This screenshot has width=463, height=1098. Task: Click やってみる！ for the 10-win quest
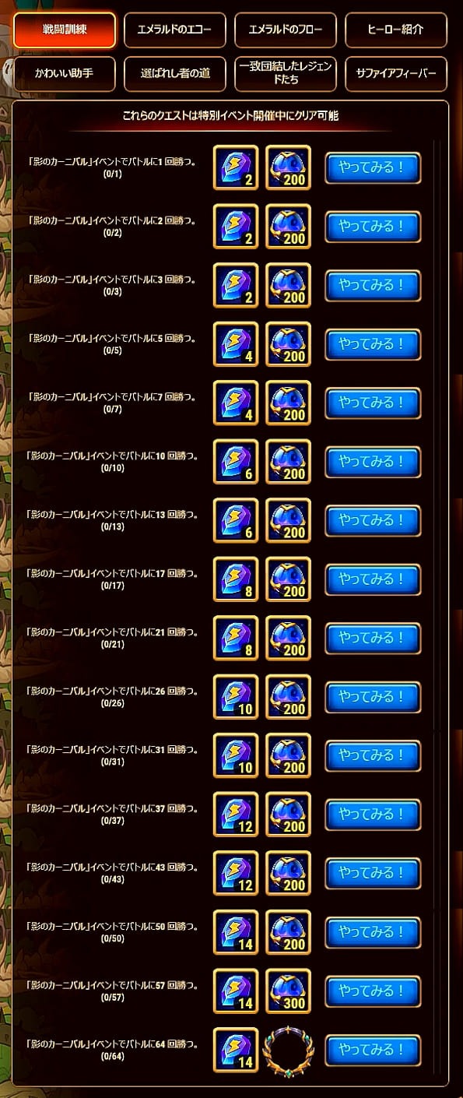373,462
